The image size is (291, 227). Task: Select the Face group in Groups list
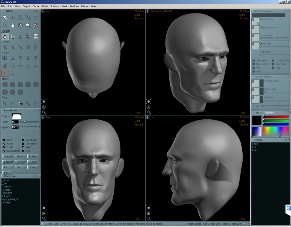[255, 144]
